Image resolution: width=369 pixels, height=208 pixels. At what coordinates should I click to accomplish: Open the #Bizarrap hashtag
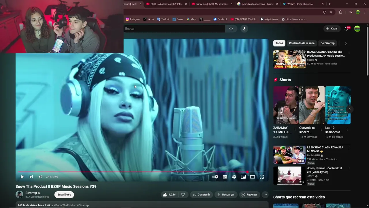pyautogui.click(x=83, y=205)
